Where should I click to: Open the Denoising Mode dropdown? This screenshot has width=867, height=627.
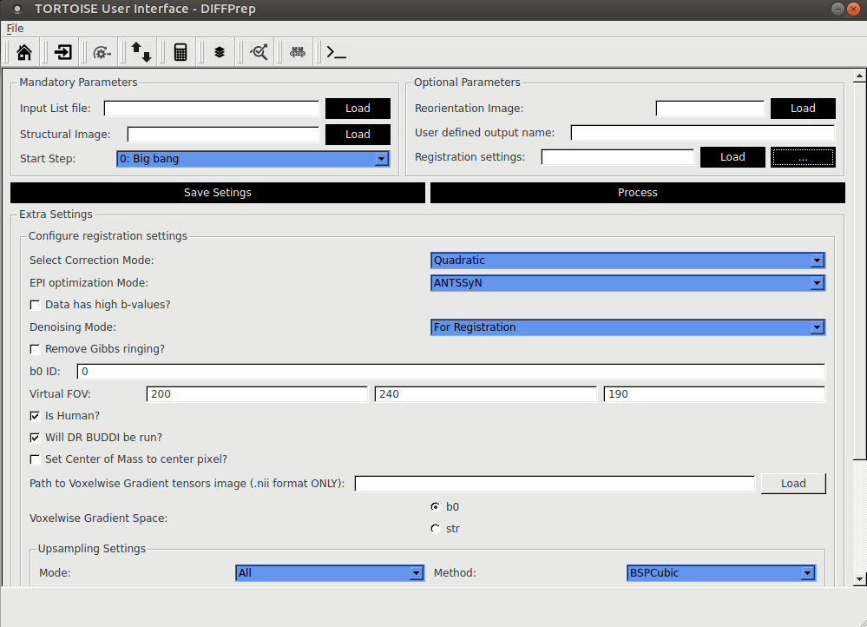click(x=627, y=327)
